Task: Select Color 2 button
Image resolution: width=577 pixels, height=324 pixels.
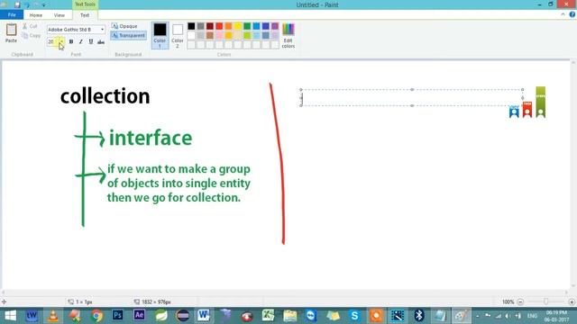Action: click(178, 36)
